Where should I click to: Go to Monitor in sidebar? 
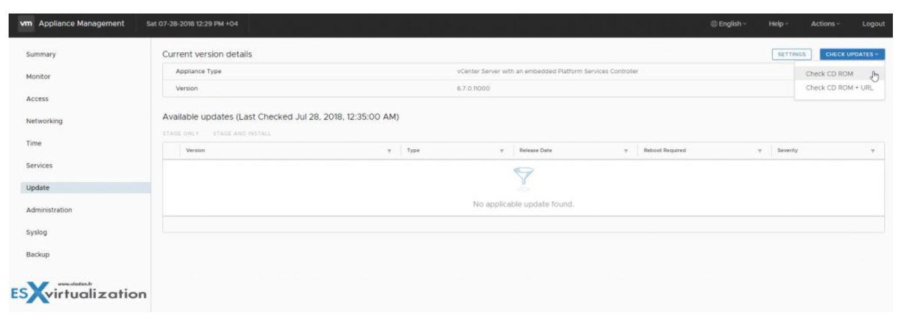click(38, 77)
